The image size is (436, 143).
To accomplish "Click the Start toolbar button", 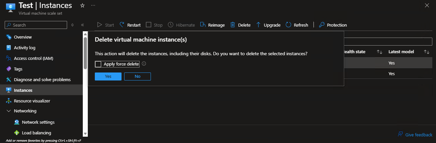I will click(x=105, y=25).
